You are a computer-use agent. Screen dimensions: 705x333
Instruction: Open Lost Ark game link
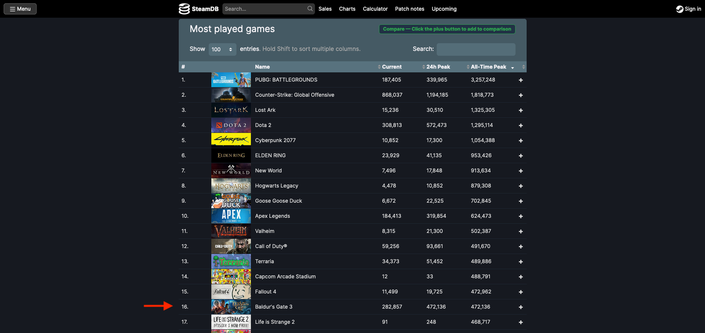click(x=265, y=110)
